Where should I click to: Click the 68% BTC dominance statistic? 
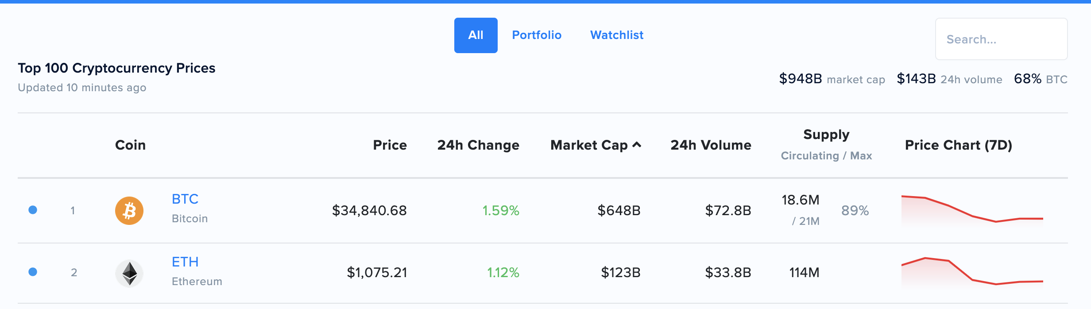1027,79
